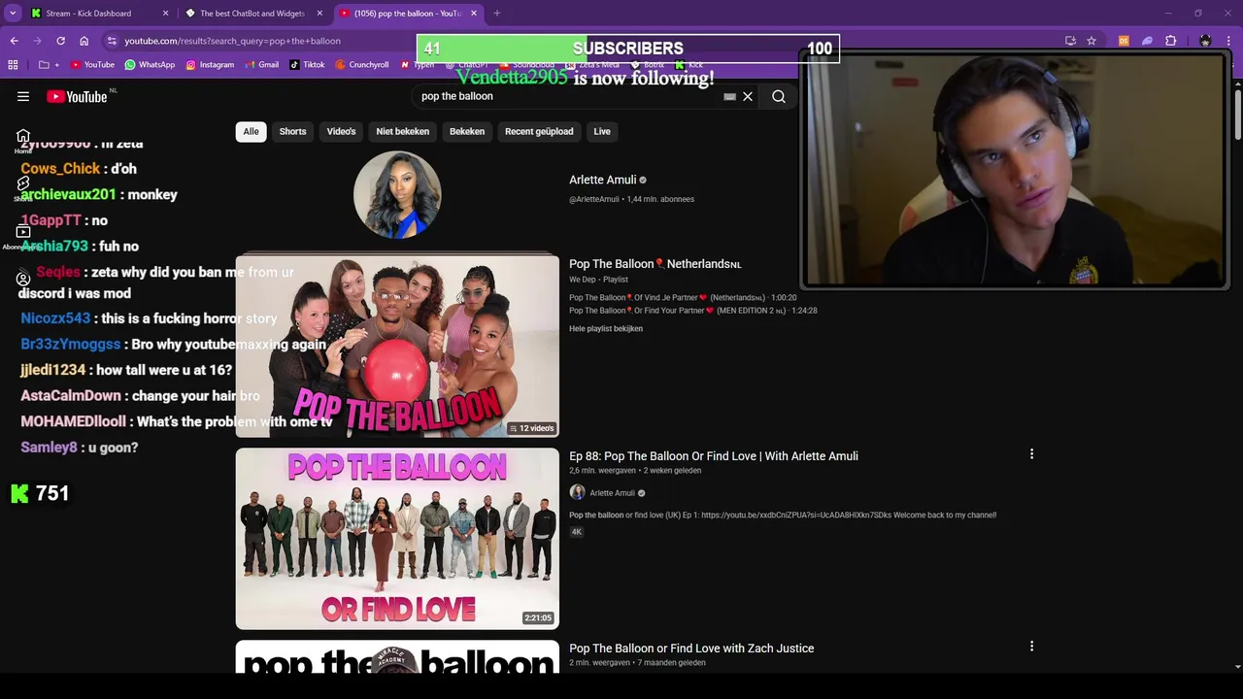The image size is (1243, 699).
Task: Switch to The best ChatBot and Widgets tab
Action: [x=254, y=14]
